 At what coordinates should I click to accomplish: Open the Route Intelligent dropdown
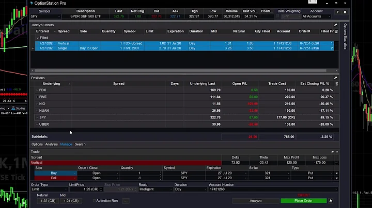(171, 189)
